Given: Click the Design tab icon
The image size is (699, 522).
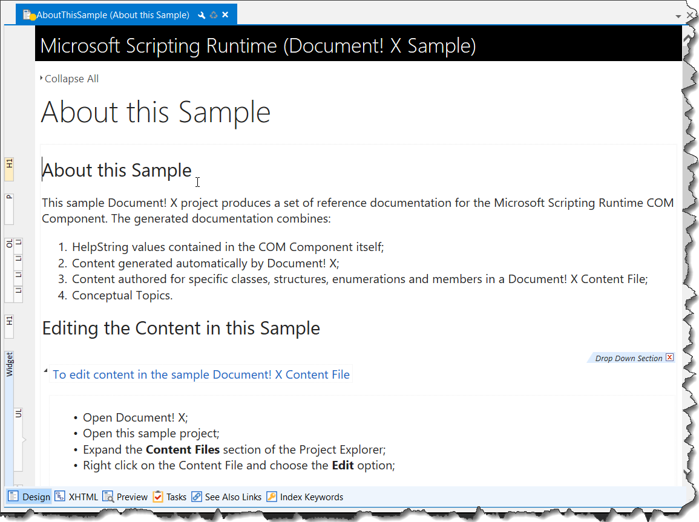Looking at the screenshot, I should [x=13, y=496].
